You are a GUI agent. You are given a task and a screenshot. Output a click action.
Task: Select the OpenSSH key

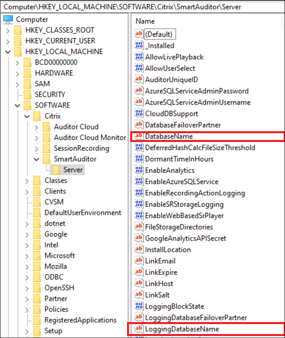60,288
